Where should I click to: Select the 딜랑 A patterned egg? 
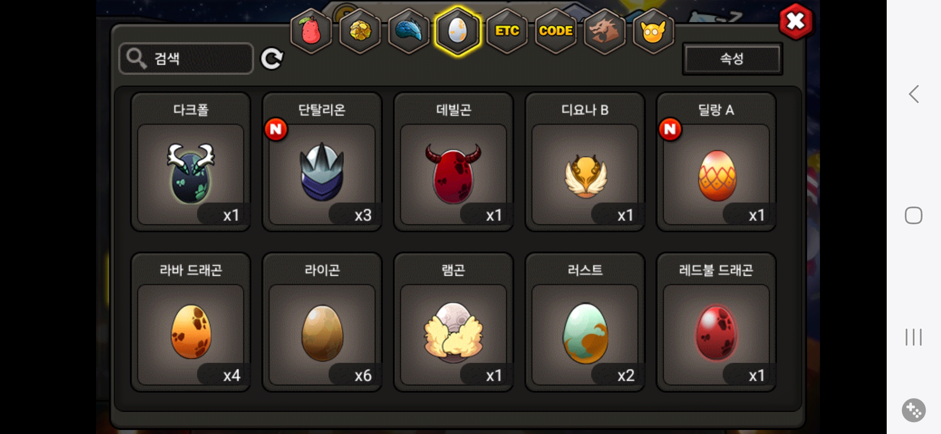click(716, 162)
